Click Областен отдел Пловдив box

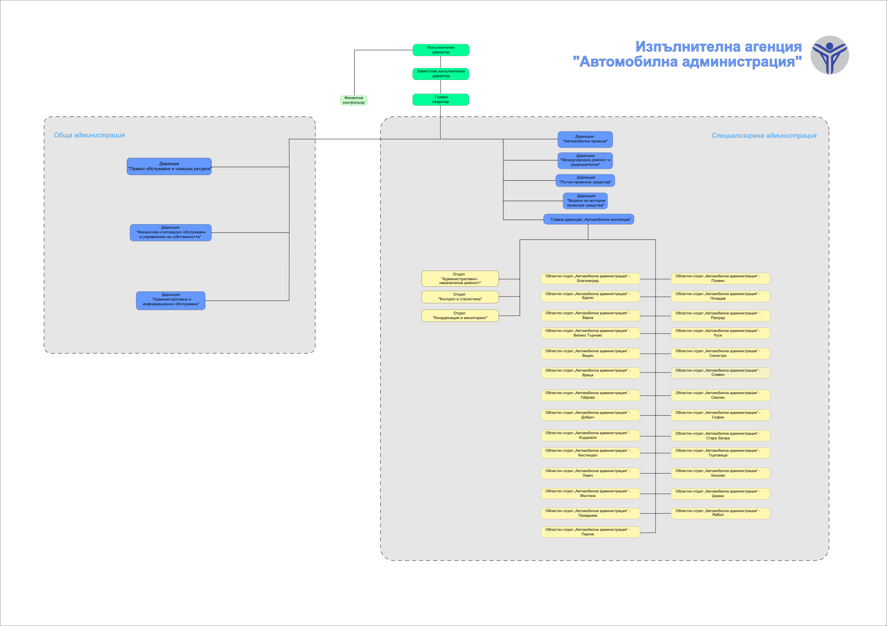pyautogui.click(x=720, y=296)
